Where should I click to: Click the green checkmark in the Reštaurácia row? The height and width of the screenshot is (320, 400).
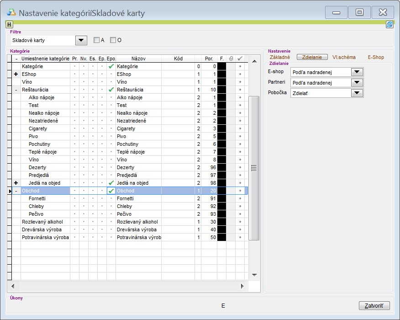coord(111,90)
